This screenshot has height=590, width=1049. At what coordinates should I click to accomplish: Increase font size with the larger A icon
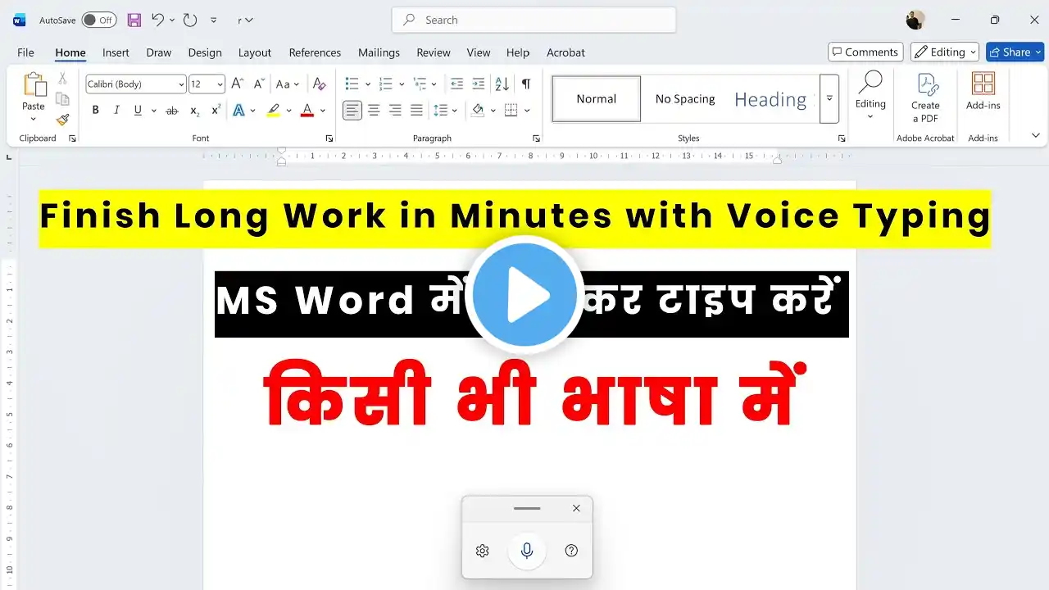(x=238, y=84)
